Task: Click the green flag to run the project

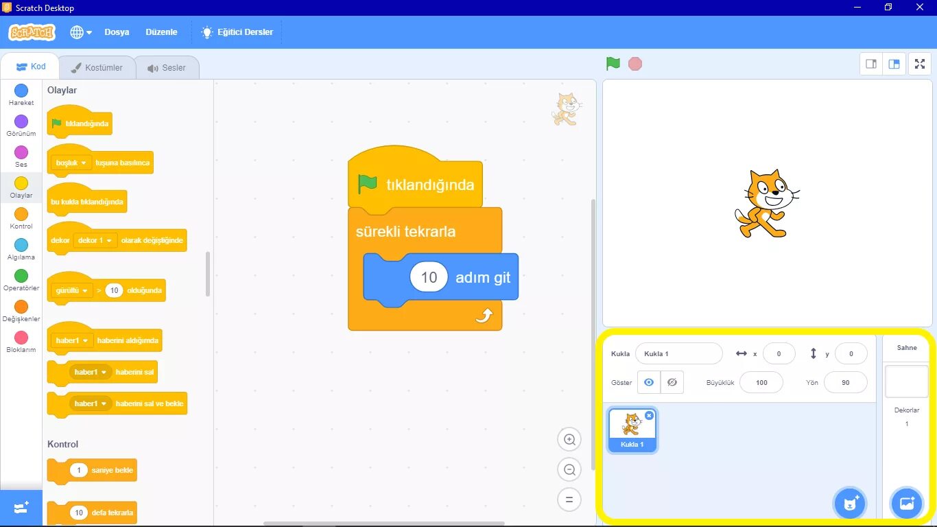Action: 613,64
